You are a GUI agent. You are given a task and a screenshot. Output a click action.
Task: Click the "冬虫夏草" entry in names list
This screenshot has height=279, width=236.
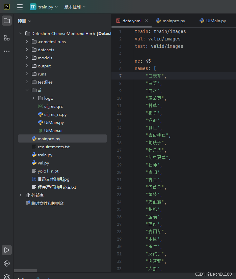tap(157, 157)
